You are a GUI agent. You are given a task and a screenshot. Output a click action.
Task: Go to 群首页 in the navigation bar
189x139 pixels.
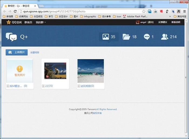point(28,22)
